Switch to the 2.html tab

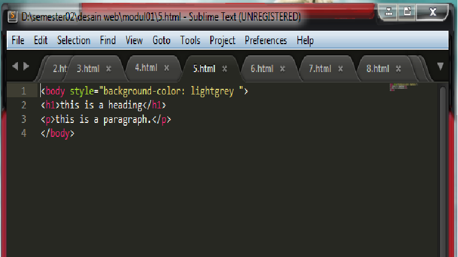click(x=59, y=69)
